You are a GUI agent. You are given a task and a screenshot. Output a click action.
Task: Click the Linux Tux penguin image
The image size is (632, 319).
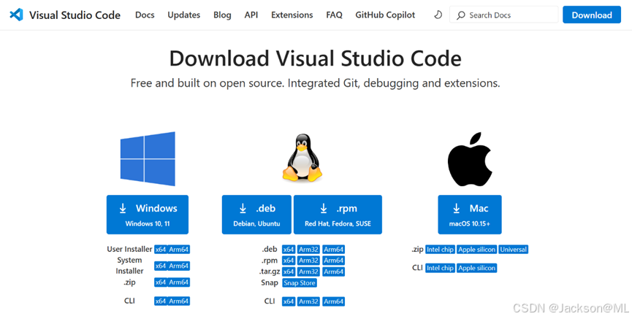tap(302, 158)
